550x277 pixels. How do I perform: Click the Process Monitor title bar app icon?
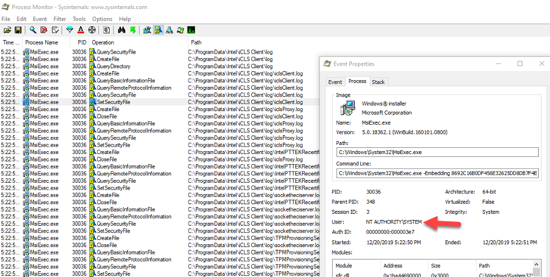5,7
